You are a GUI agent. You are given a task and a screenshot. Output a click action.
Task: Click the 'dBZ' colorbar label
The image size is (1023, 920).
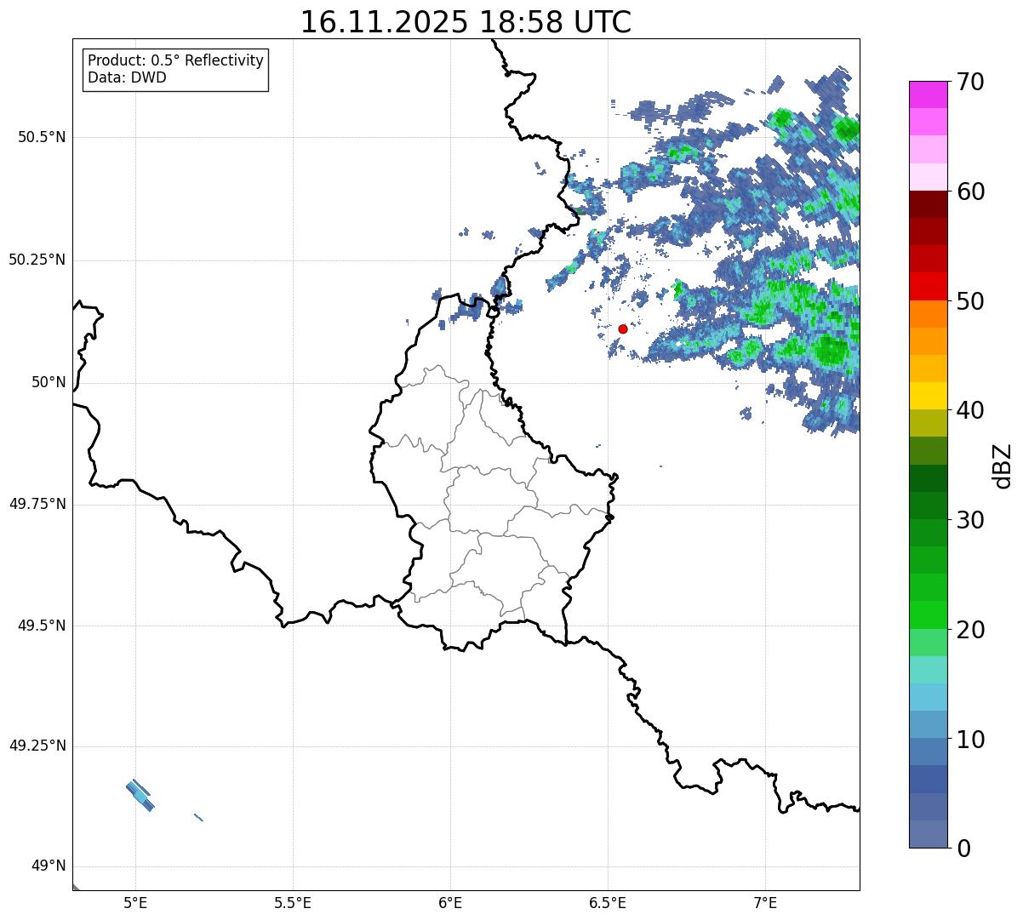(1003, 465)
